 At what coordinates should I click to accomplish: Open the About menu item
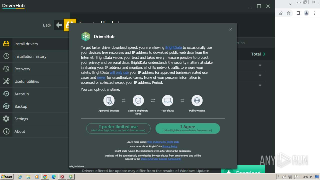coord(34,131)
